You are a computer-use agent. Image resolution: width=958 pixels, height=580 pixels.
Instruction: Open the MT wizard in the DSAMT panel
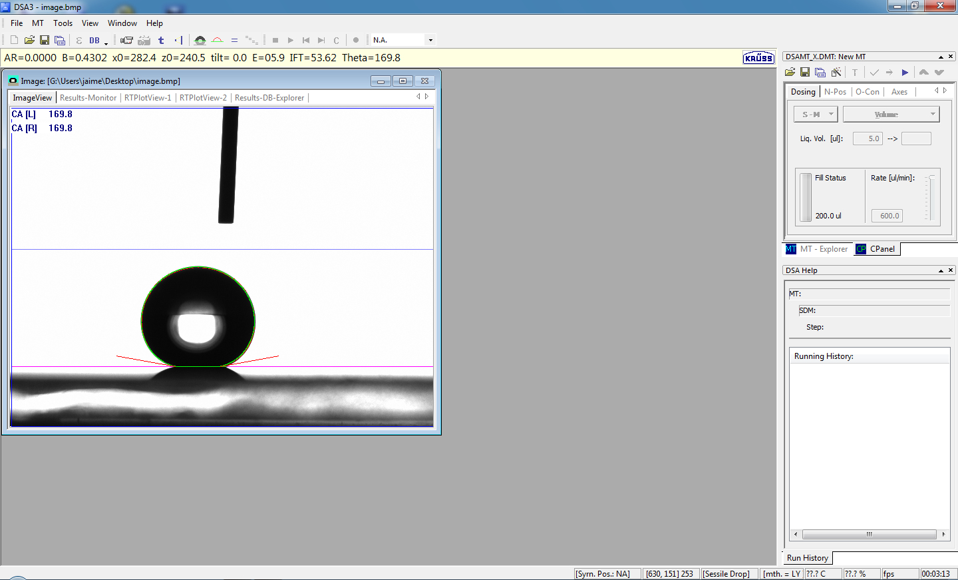(x=836, y=72)
